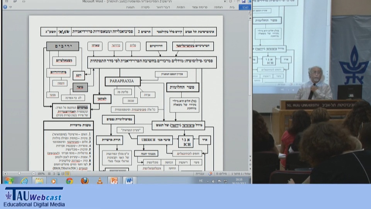
Task: Click the zoom slider handle in the status bar
Action: [20, 174]
